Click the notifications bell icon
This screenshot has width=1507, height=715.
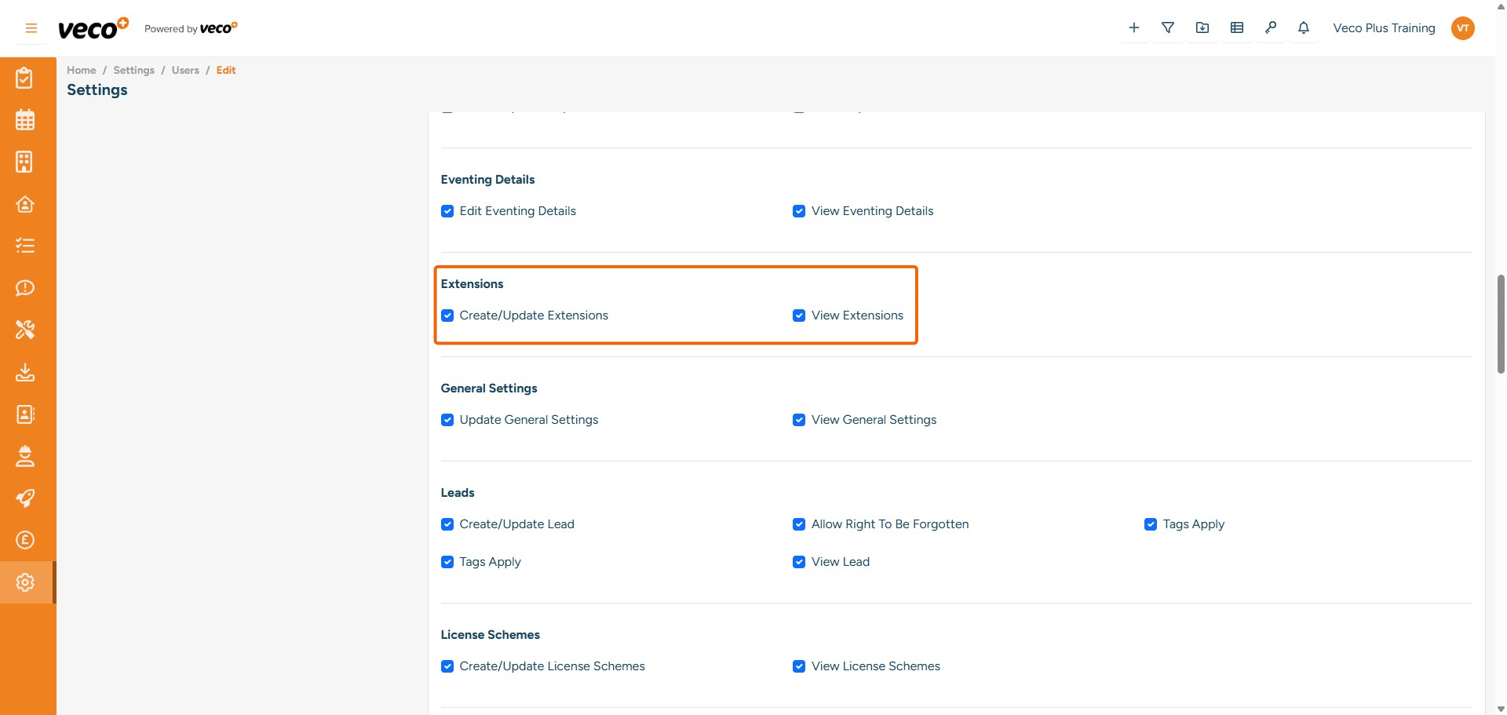point(1304,27)
